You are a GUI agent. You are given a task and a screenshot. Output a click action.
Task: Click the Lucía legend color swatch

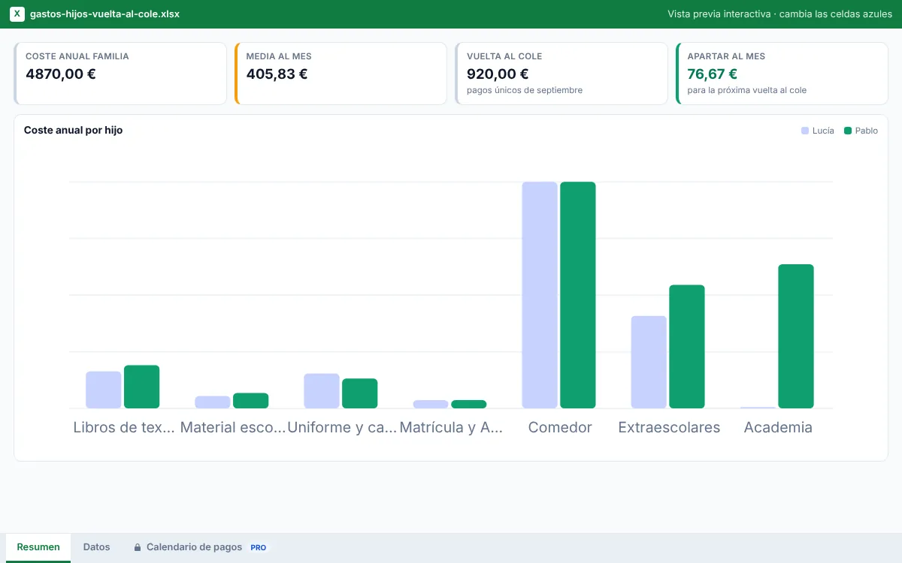point(805,131)
